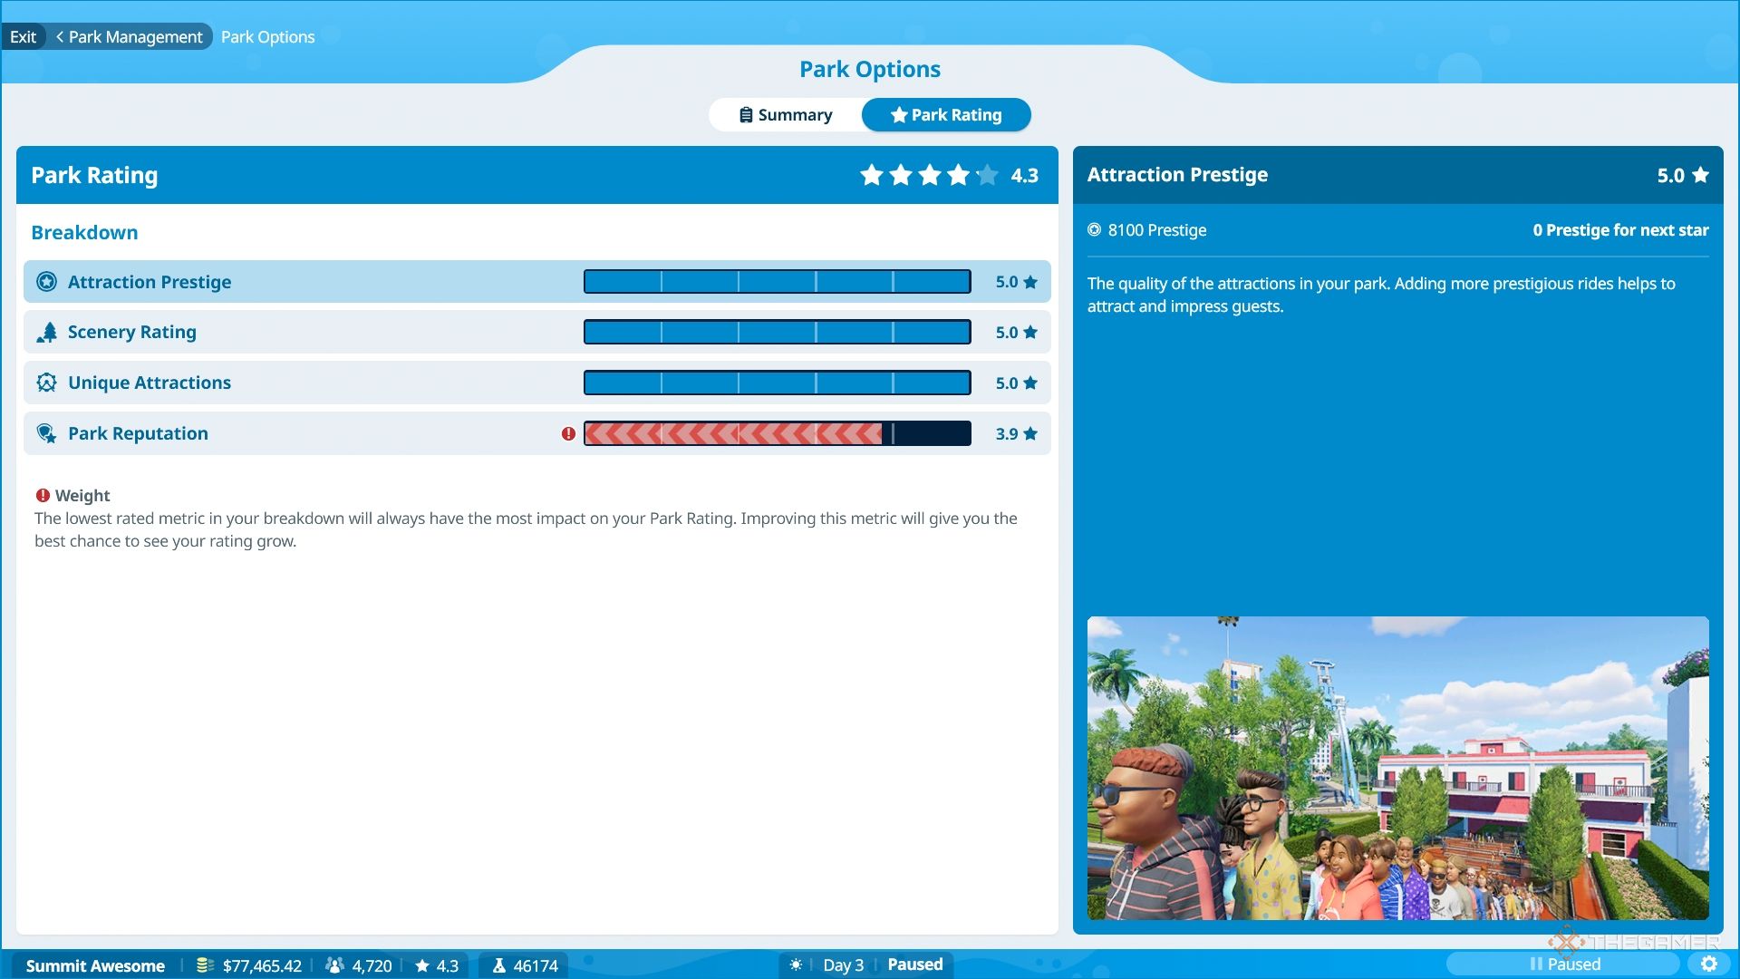Click the Attraction Prestige icon

click(45, 281)
